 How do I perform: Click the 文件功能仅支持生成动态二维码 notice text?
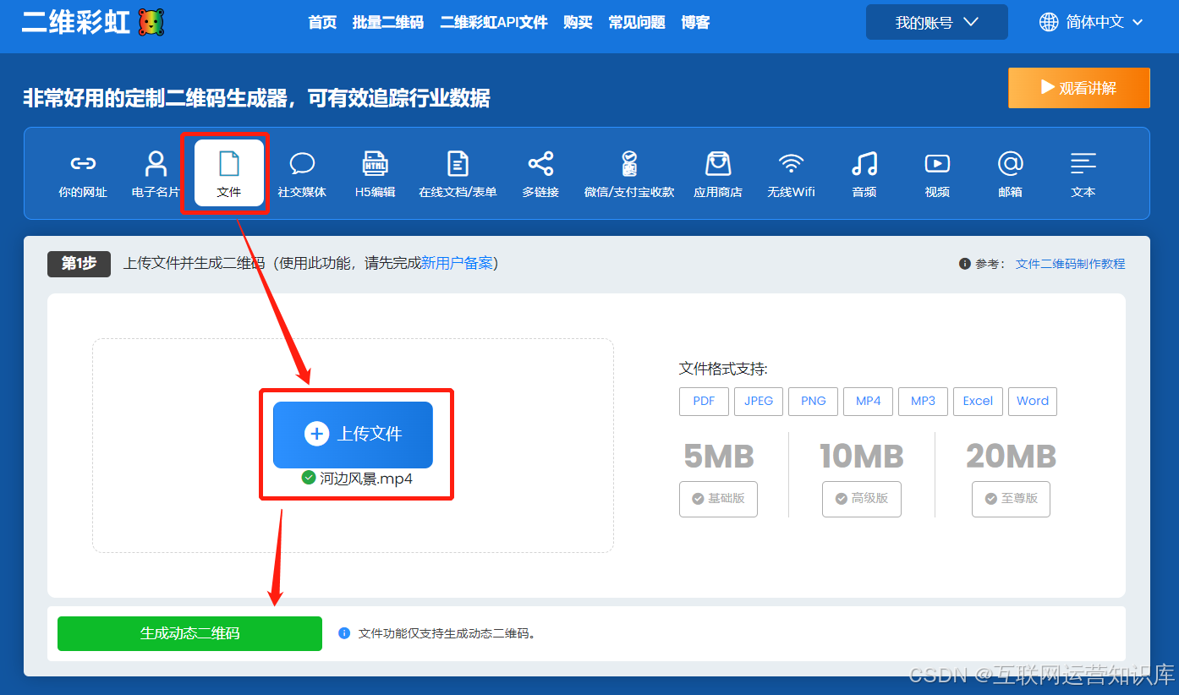[447, 633]
